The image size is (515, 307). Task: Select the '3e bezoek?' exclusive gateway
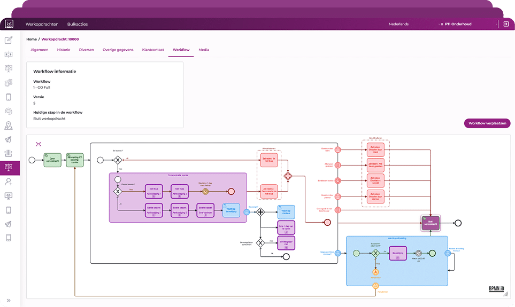point(118,160)
